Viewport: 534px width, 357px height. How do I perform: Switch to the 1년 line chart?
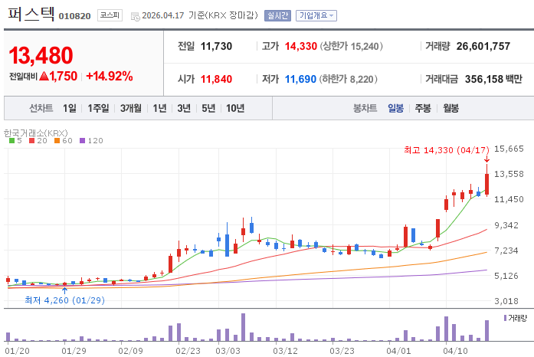[159, 108]
